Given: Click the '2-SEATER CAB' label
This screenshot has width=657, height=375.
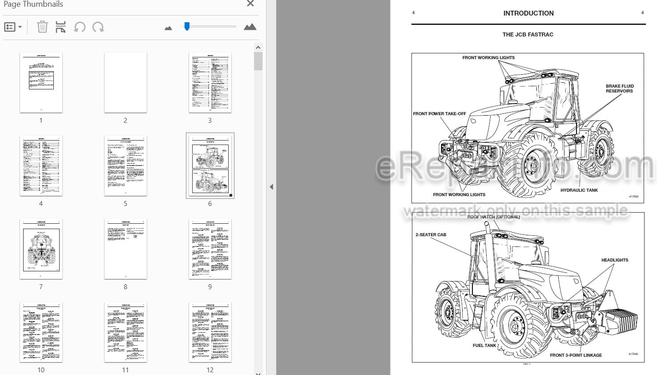Looking at the screenshot, I should (x=431, y=235).
